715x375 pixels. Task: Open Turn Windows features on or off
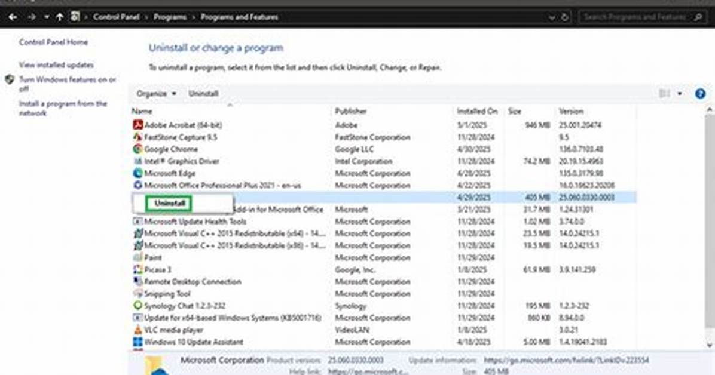tap(67, 84)
